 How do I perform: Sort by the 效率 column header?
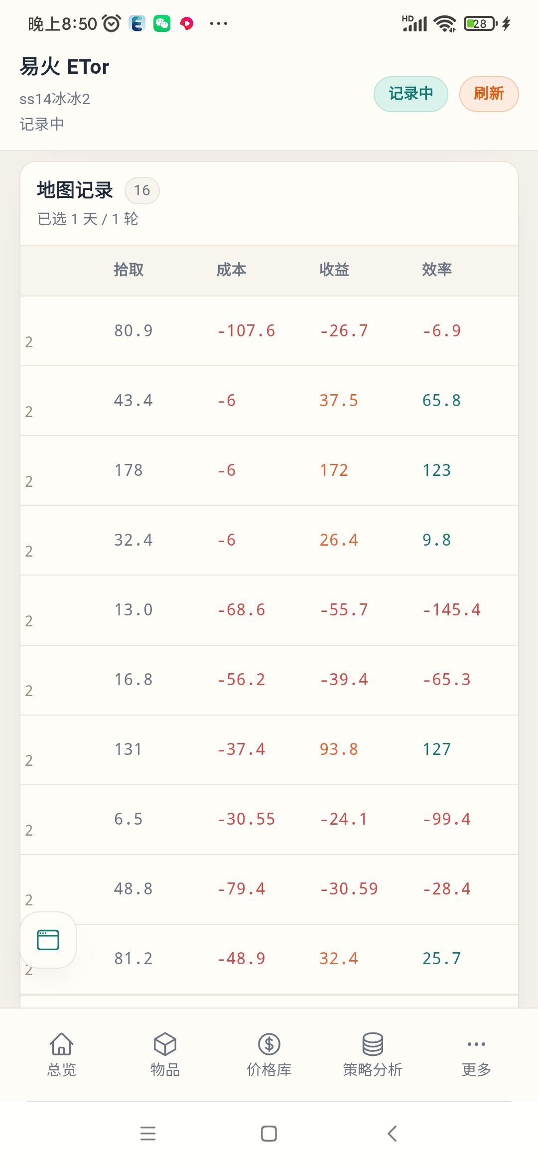pyautogui.click(x=437, y=270)
